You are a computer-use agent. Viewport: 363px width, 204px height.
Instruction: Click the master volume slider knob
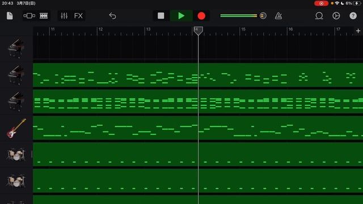click(x=263, y=16)
